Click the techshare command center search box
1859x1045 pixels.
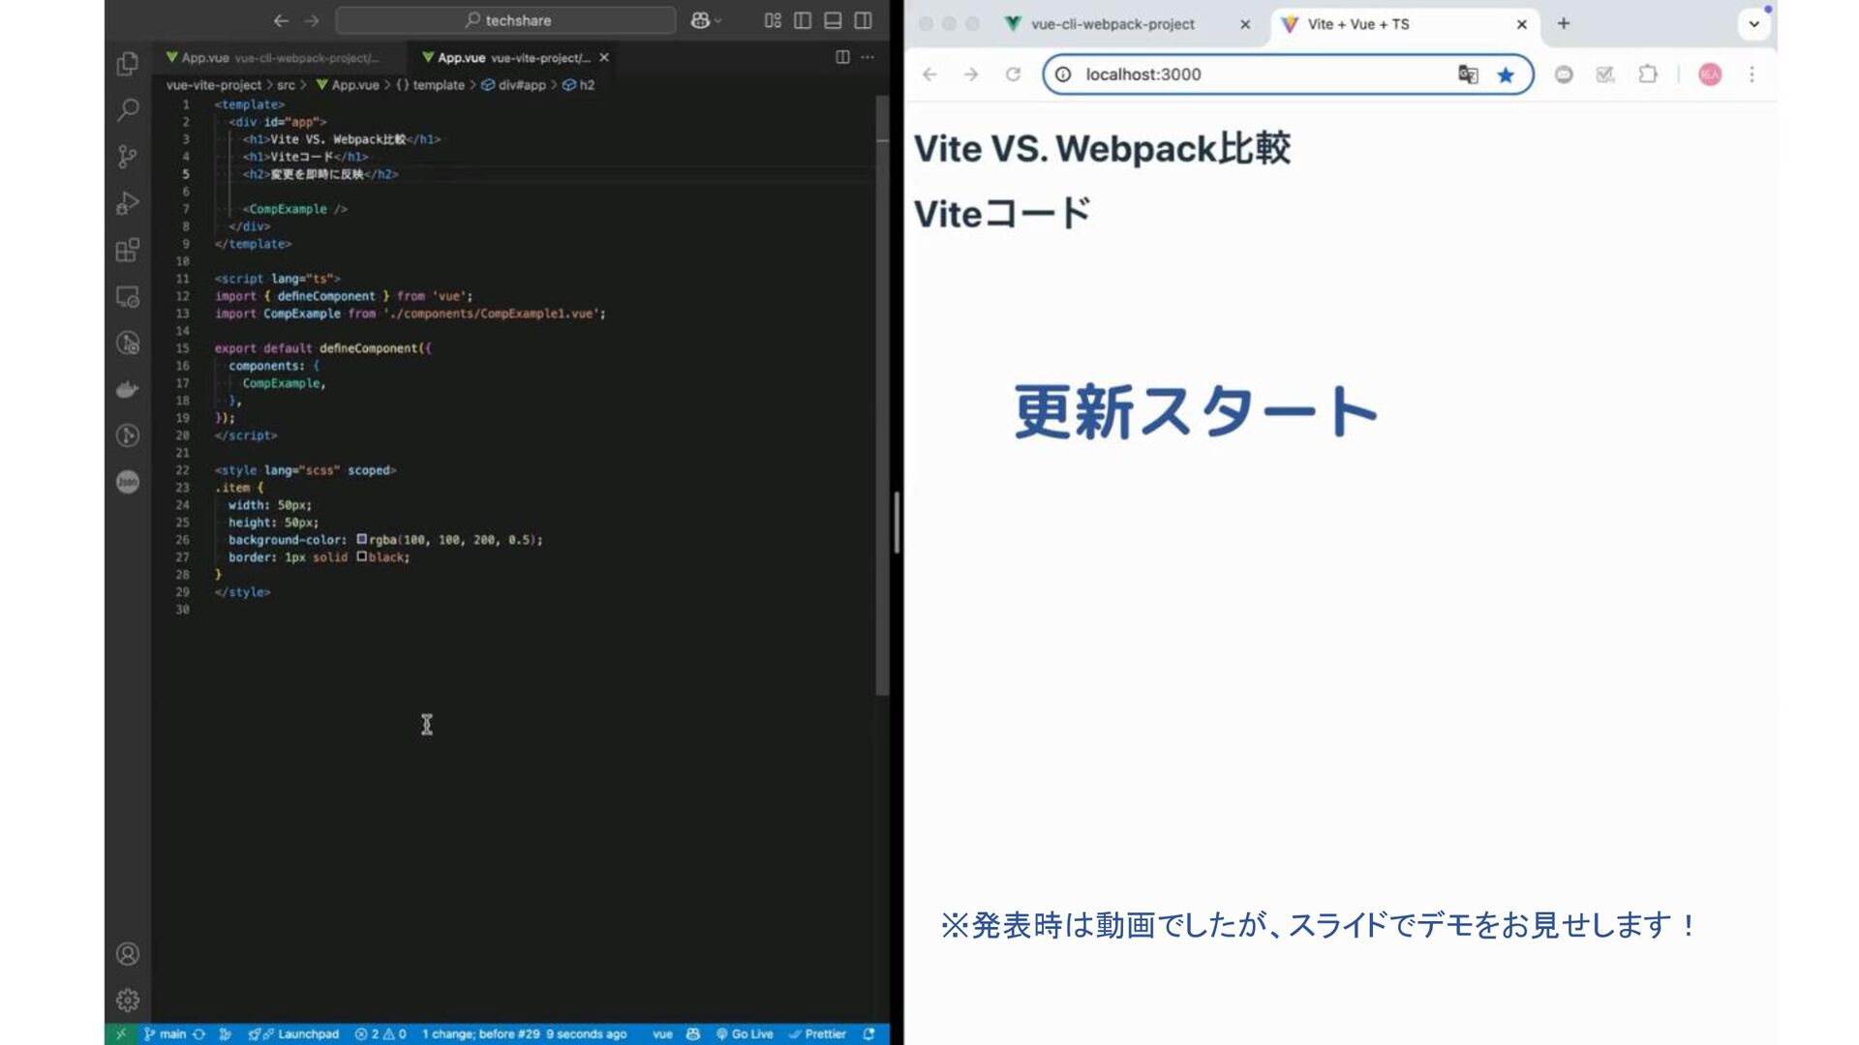(x=505, y=20)
